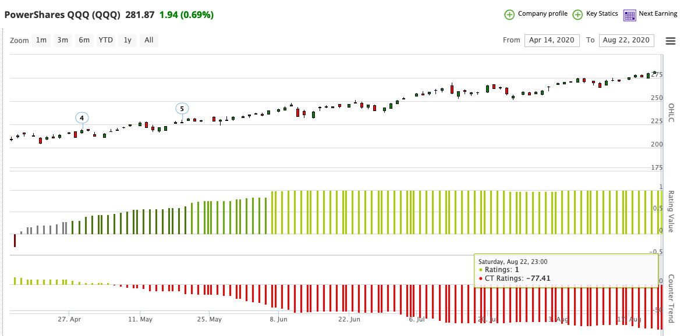Viewport: 684px width, 336px height.
Task: Click tooltip date Saturday, Aug 22, 23:00
Action: pyautogui.click(x=513, y=262)
